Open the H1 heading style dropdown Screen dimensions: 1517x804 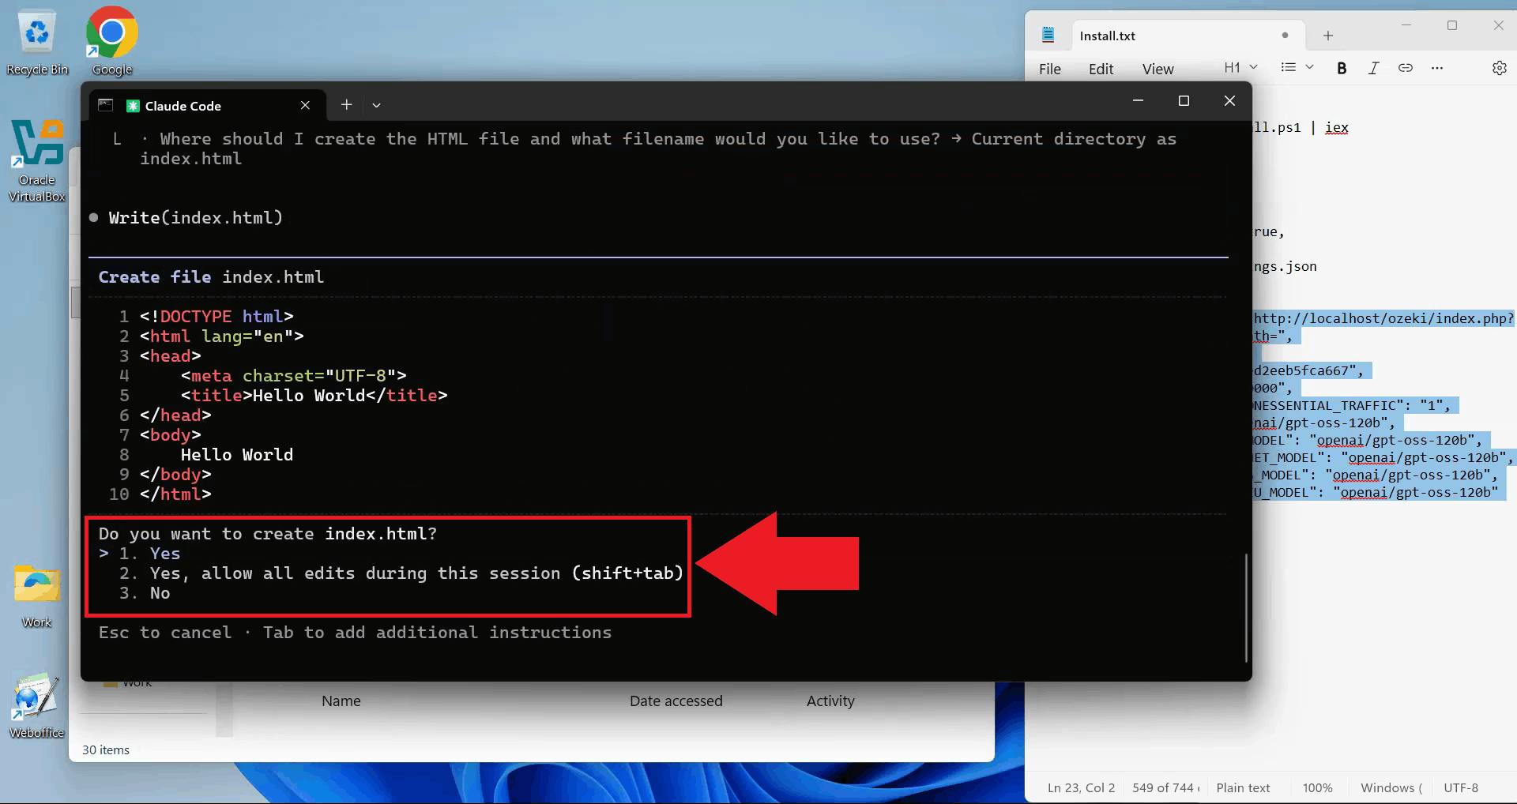[x=1239, y=67]
